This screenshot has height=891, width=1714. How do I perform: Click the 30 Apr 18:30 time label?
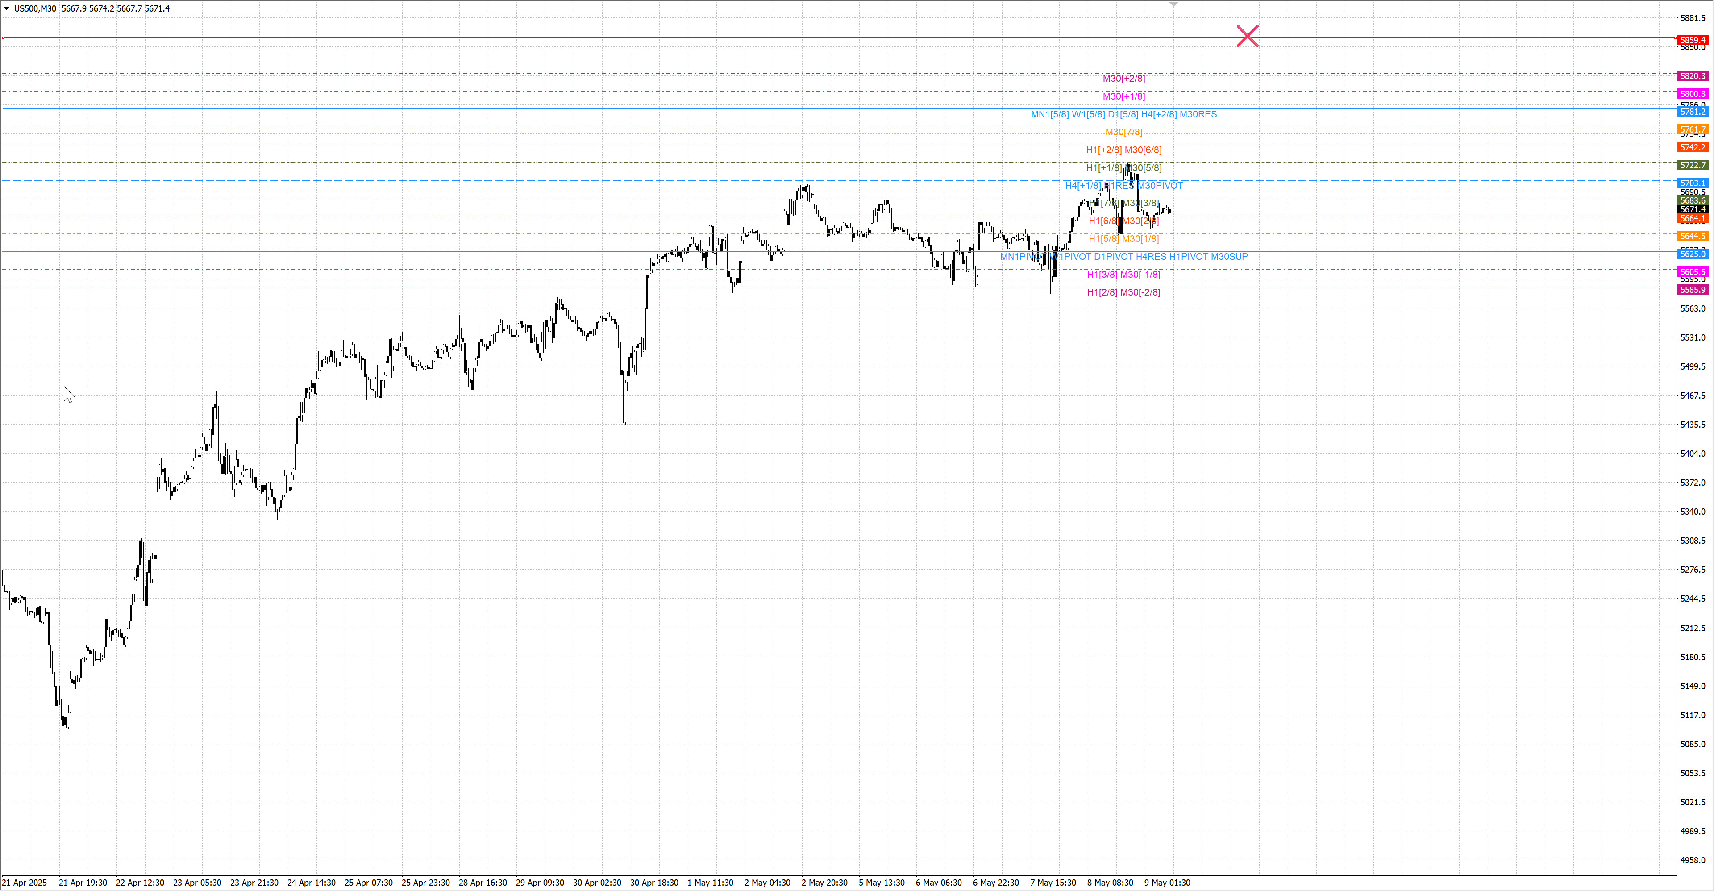click(x=653, y=883)
